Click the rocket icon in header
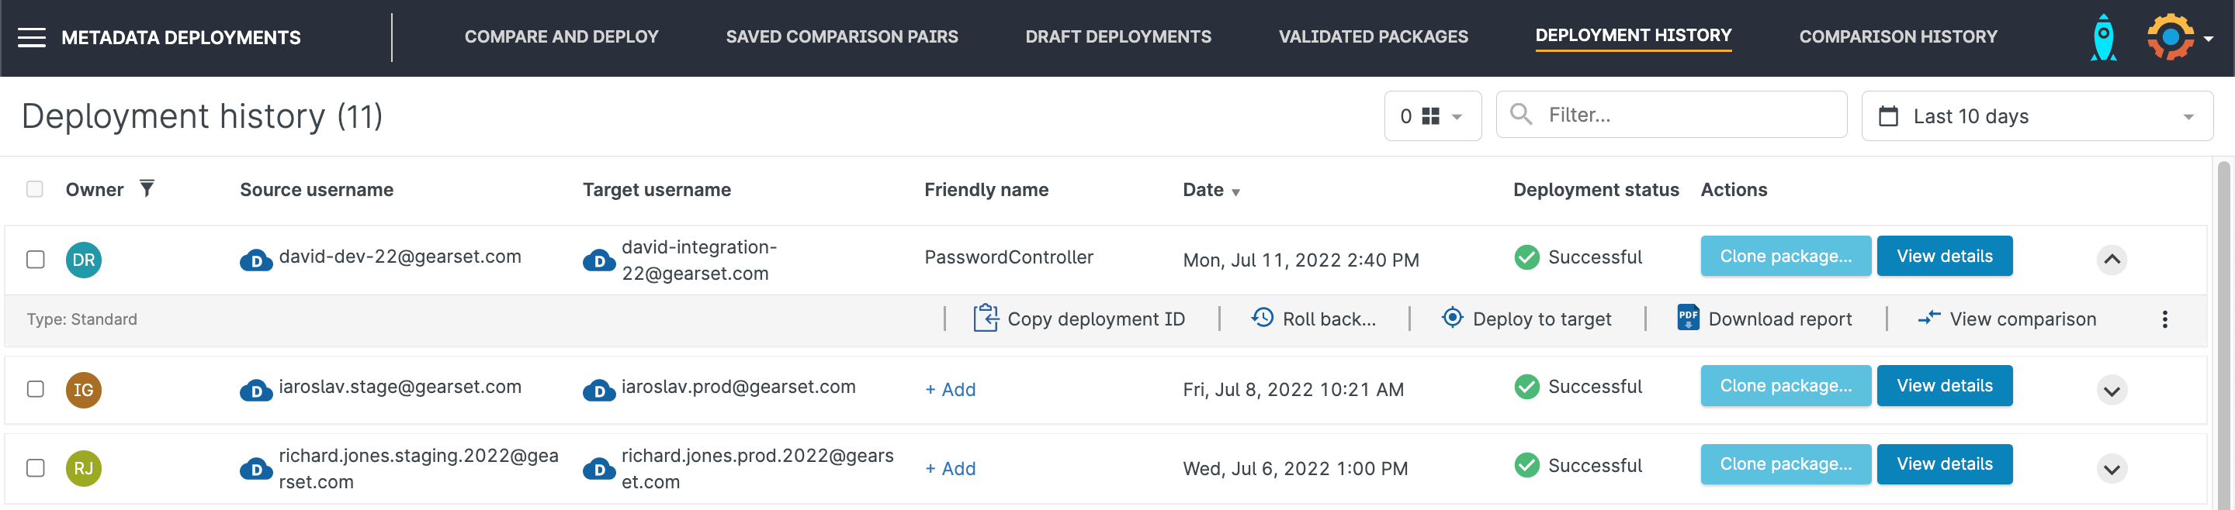2235x510 pixels. 2103,37
